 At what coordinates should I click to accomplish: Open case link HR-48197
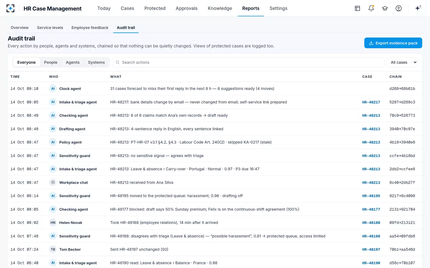[x=371, y=250]
